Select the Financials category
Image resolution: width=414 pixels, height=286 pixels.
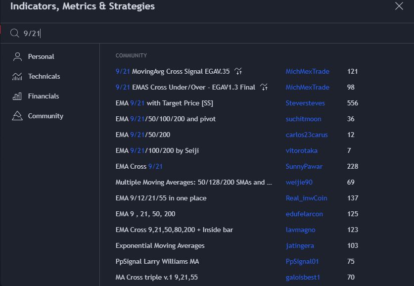pyautogui.click(x=44, y=96)
